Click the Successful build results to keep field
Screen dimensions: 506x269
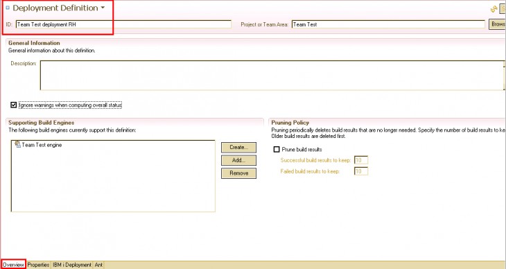coord(361,160)
